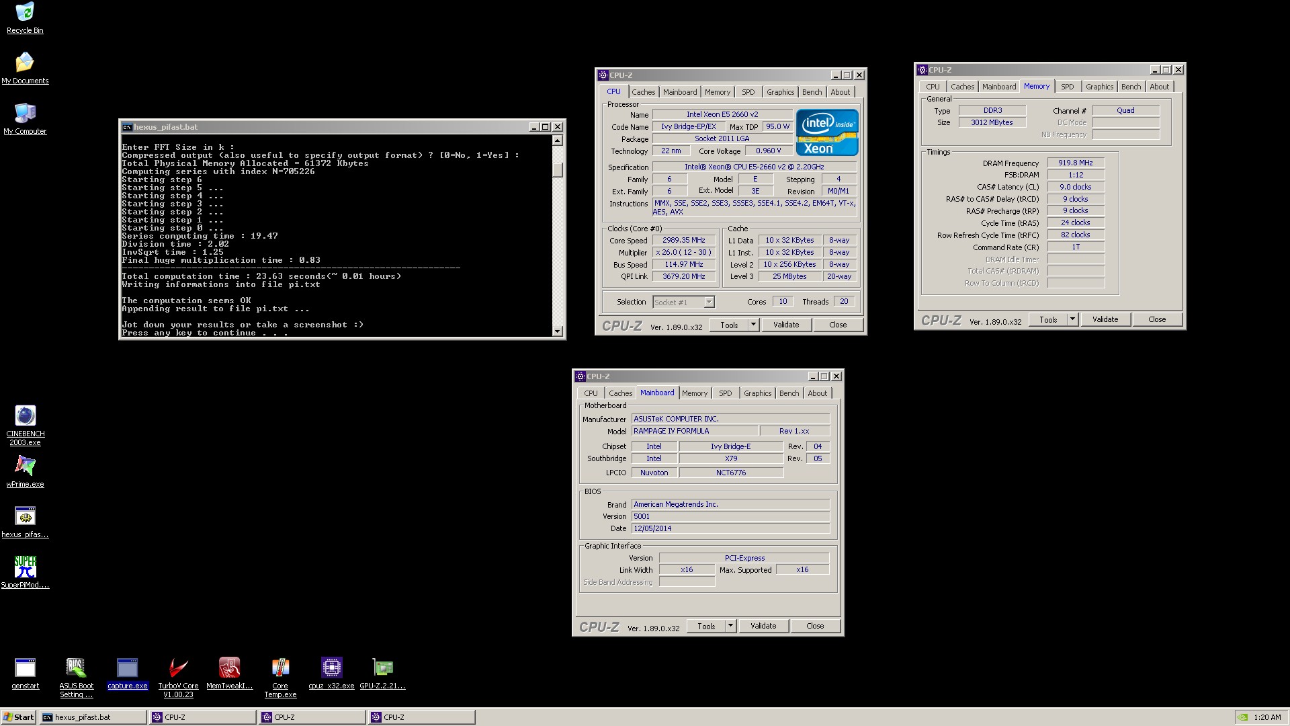Open Tools dropdown arrow in Memory tab window
This screenshot has width=1290, height=726.
point(1073,319)
